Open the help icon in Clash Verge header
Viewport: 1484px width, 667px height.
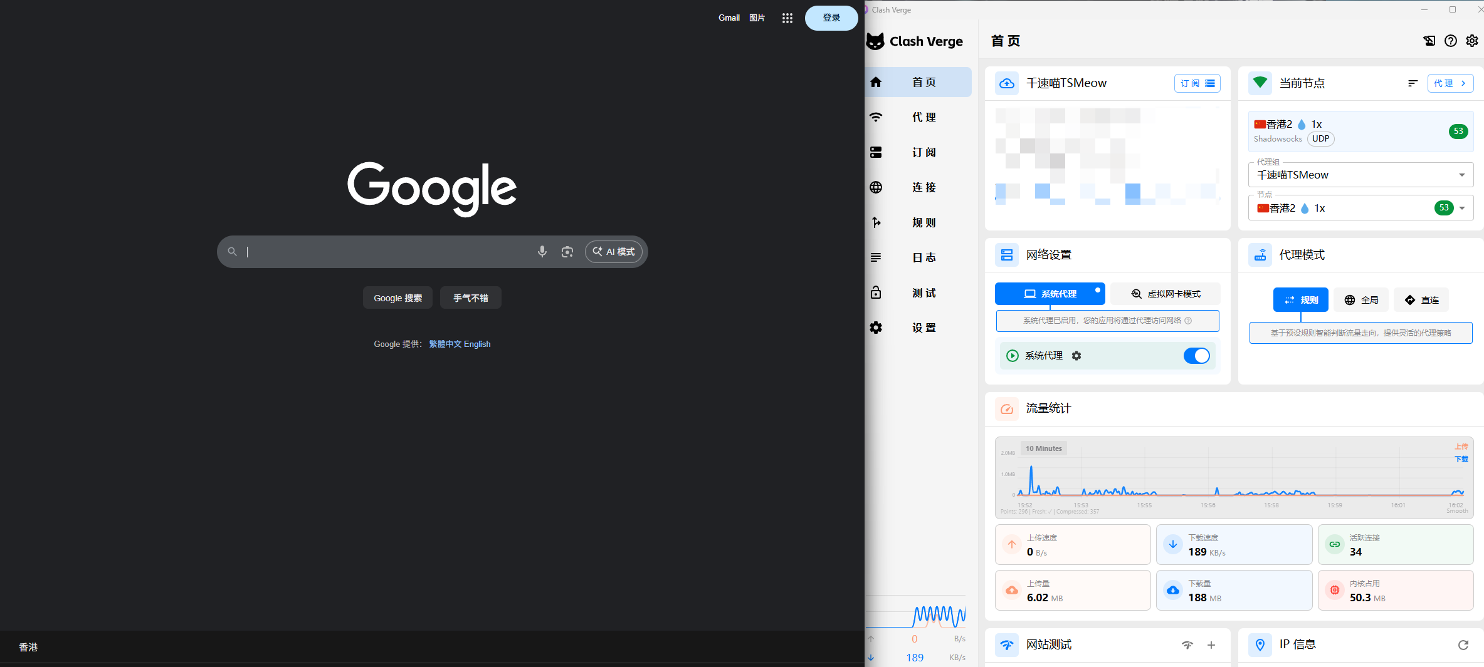tap(1451, 41)
